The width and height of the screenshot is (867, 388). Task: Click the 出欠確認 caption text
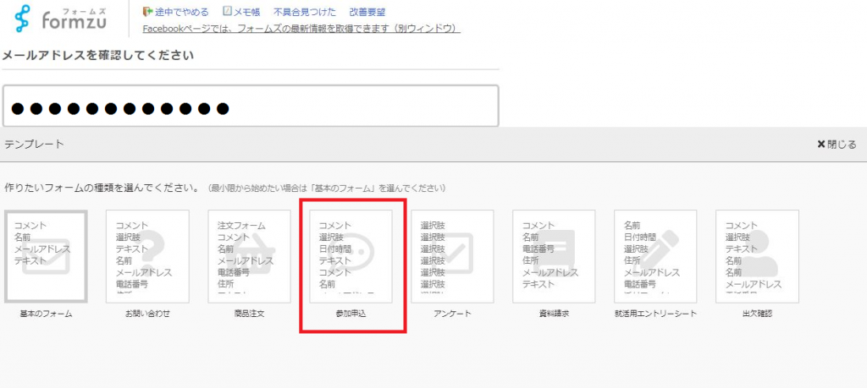[x=757, y=314]
